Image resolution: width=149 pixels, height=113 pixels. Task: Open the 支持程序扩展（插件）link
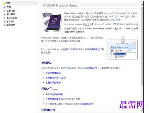pyautogui.click(x=56, y=78)
